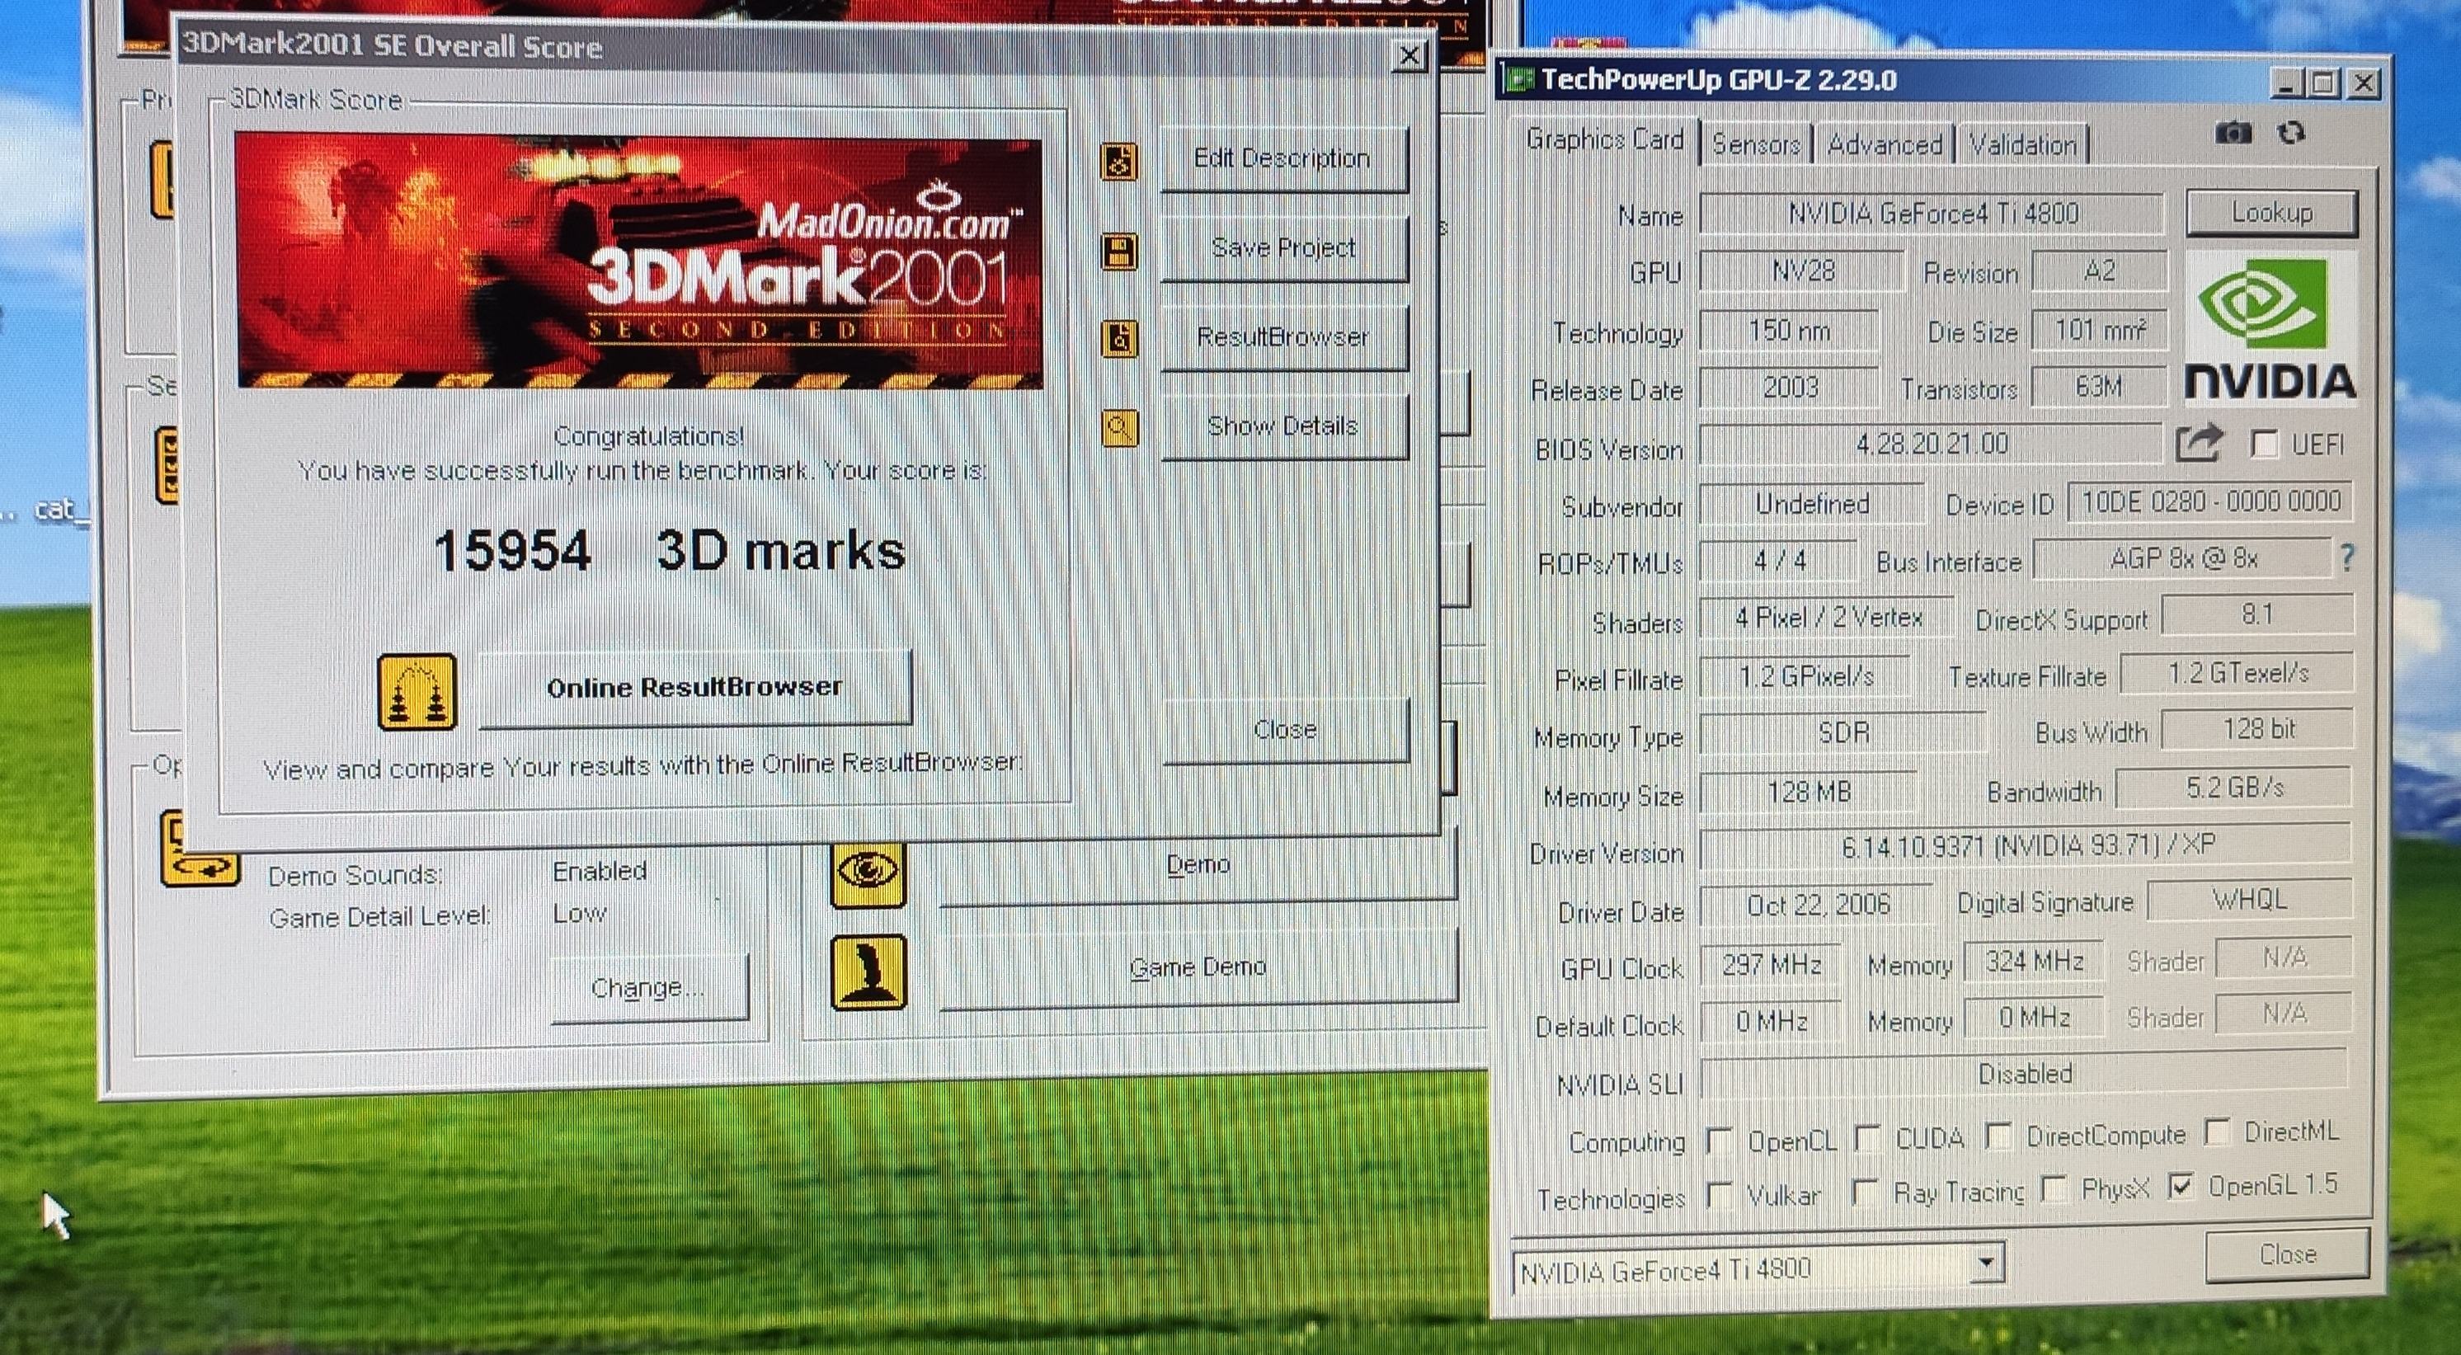Image resolution: width=2461 pixels, height=1355 pixels.
Task: Toggle the Ray Tracing checkbox
Action: coord(1864,1192)
